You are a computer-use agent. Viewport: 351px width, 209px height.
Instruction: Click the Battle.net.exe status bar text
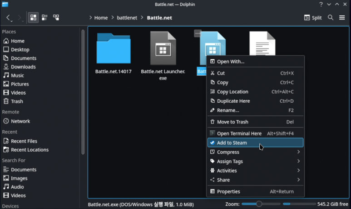point(141,204)
